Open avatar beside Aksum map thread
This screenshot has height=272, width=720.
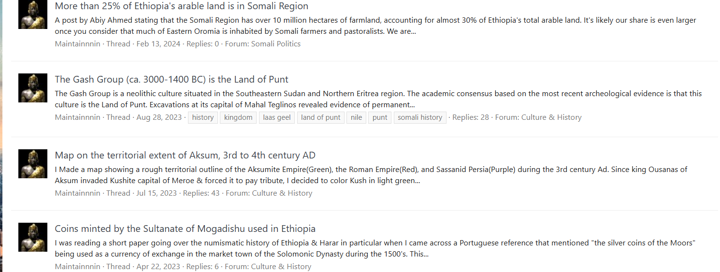point(33,164)
